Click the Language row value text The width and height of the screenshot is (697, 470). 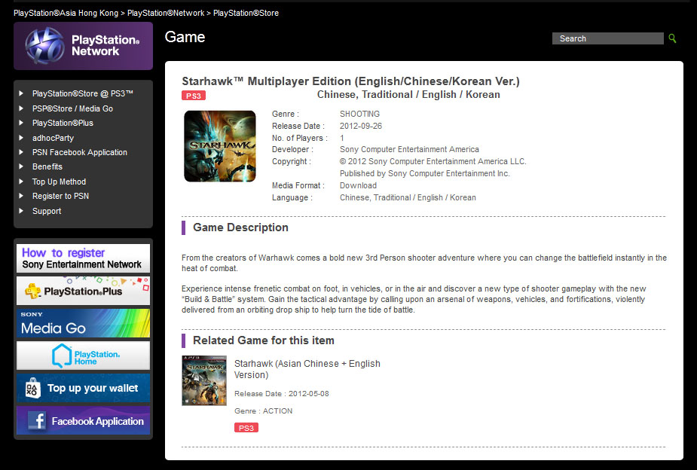tap(408, 197)
